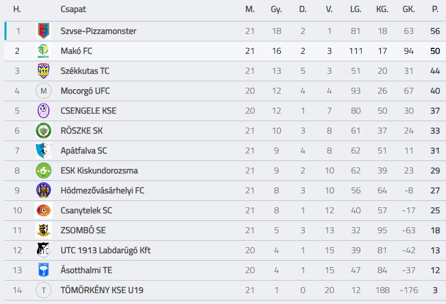Click the H. position column header
The width and height of the screenshot is (446, 304).
[17, 9]
